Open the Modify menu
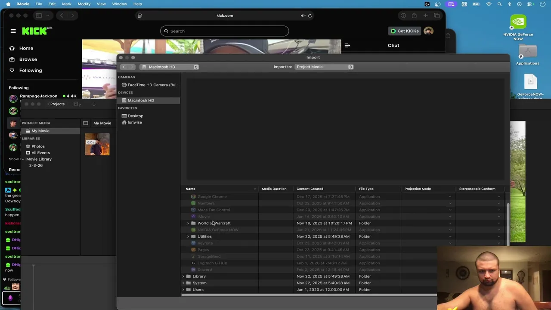551x310 pixels. 84,4
